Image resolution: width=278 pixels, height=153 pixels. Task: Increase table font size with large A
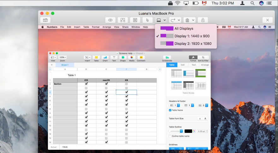pyautogui.click(x=205, y=118)
